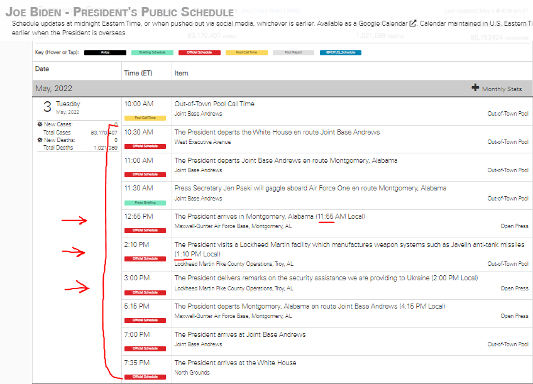
Task: Click the New Deaths label
Action: click(x=60, y=140)
